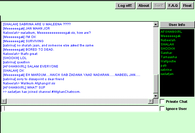Image resolution: width=195 pixels, height=133 pixels.
Task: Open the F.A.Q page
Action: pyautogui.click(x=173, y=6)
